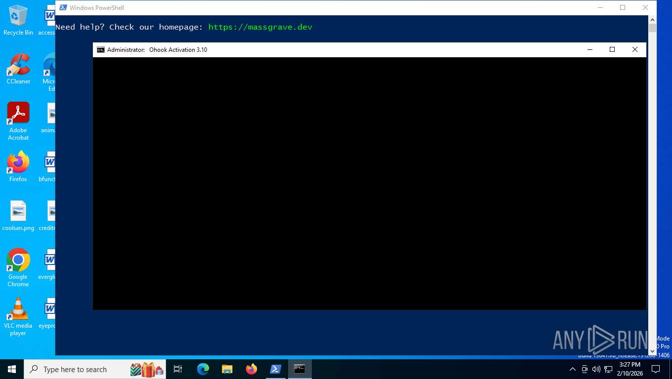The width and height of the screenshot is (672, 379).
Task: Open the Adobe Acrobat desktop shortcut
Action: 18,121
